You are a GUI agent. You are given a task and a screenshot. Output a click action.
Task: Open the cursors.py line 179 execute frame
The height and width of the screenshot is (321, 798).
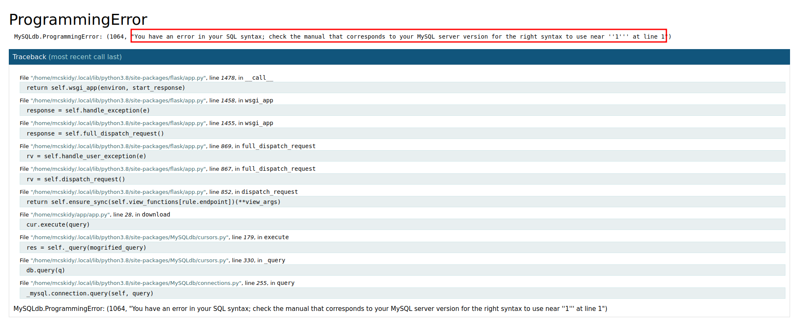(154, 237)
